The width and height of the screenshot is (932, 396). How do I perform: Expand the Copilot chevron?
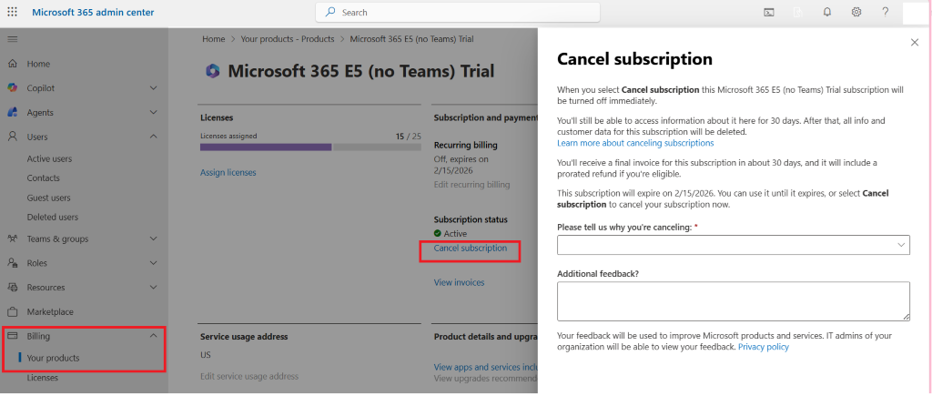[153, 88]
